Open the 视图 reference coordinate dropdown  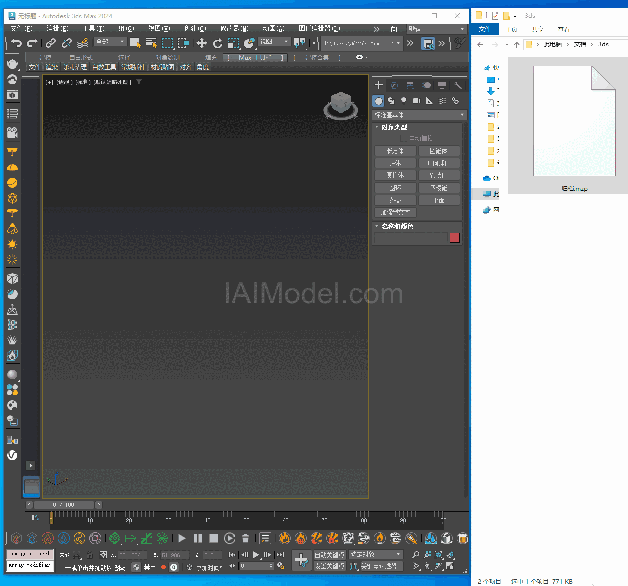274,42
